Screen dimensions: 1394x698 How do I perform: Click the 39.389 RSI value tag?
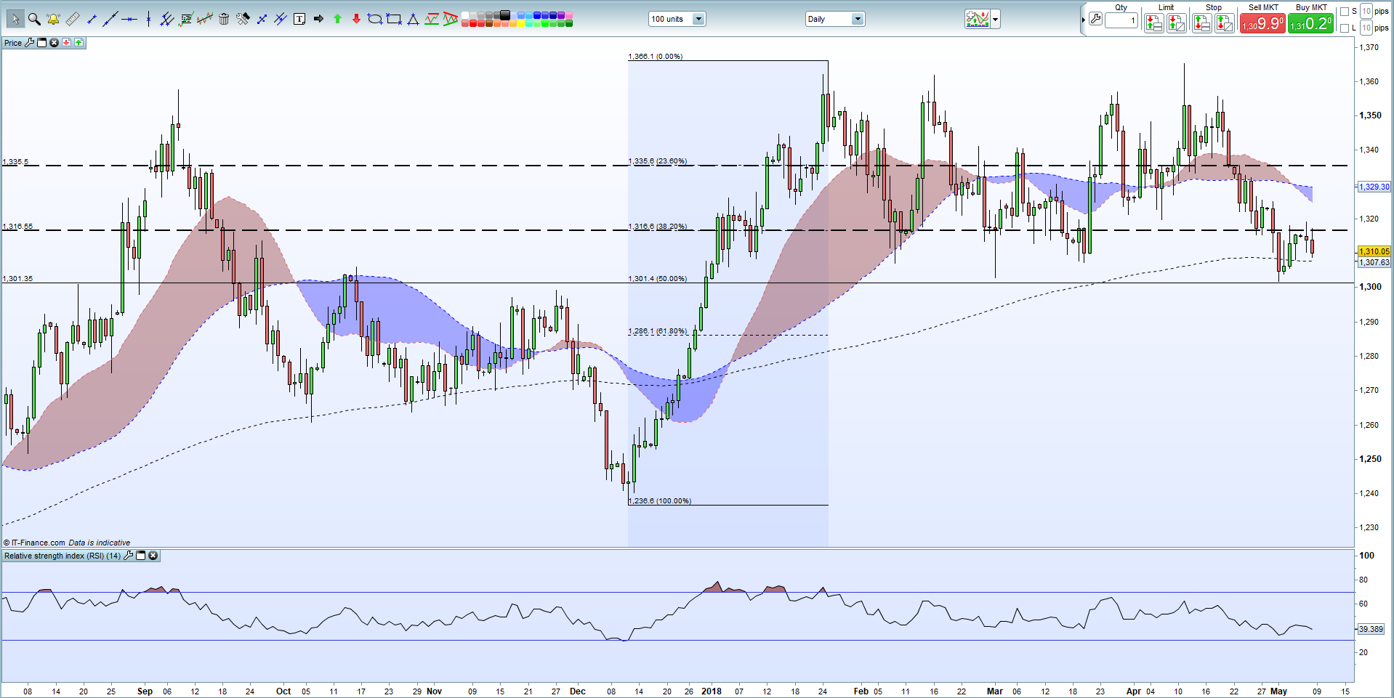(x=1371, y=629)
